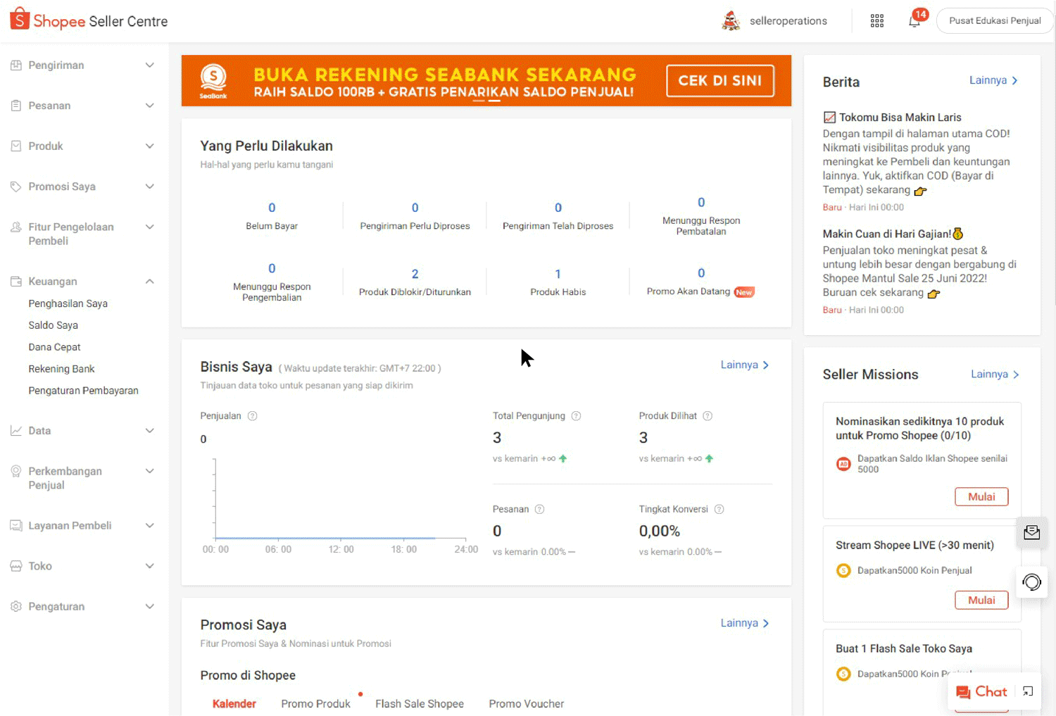
Task: Click Produk Diblokir/Diturunkan count of 2
Action: click(415, 274)
